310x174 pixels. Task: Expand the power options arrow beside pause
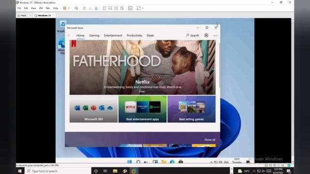coord(69,8)
